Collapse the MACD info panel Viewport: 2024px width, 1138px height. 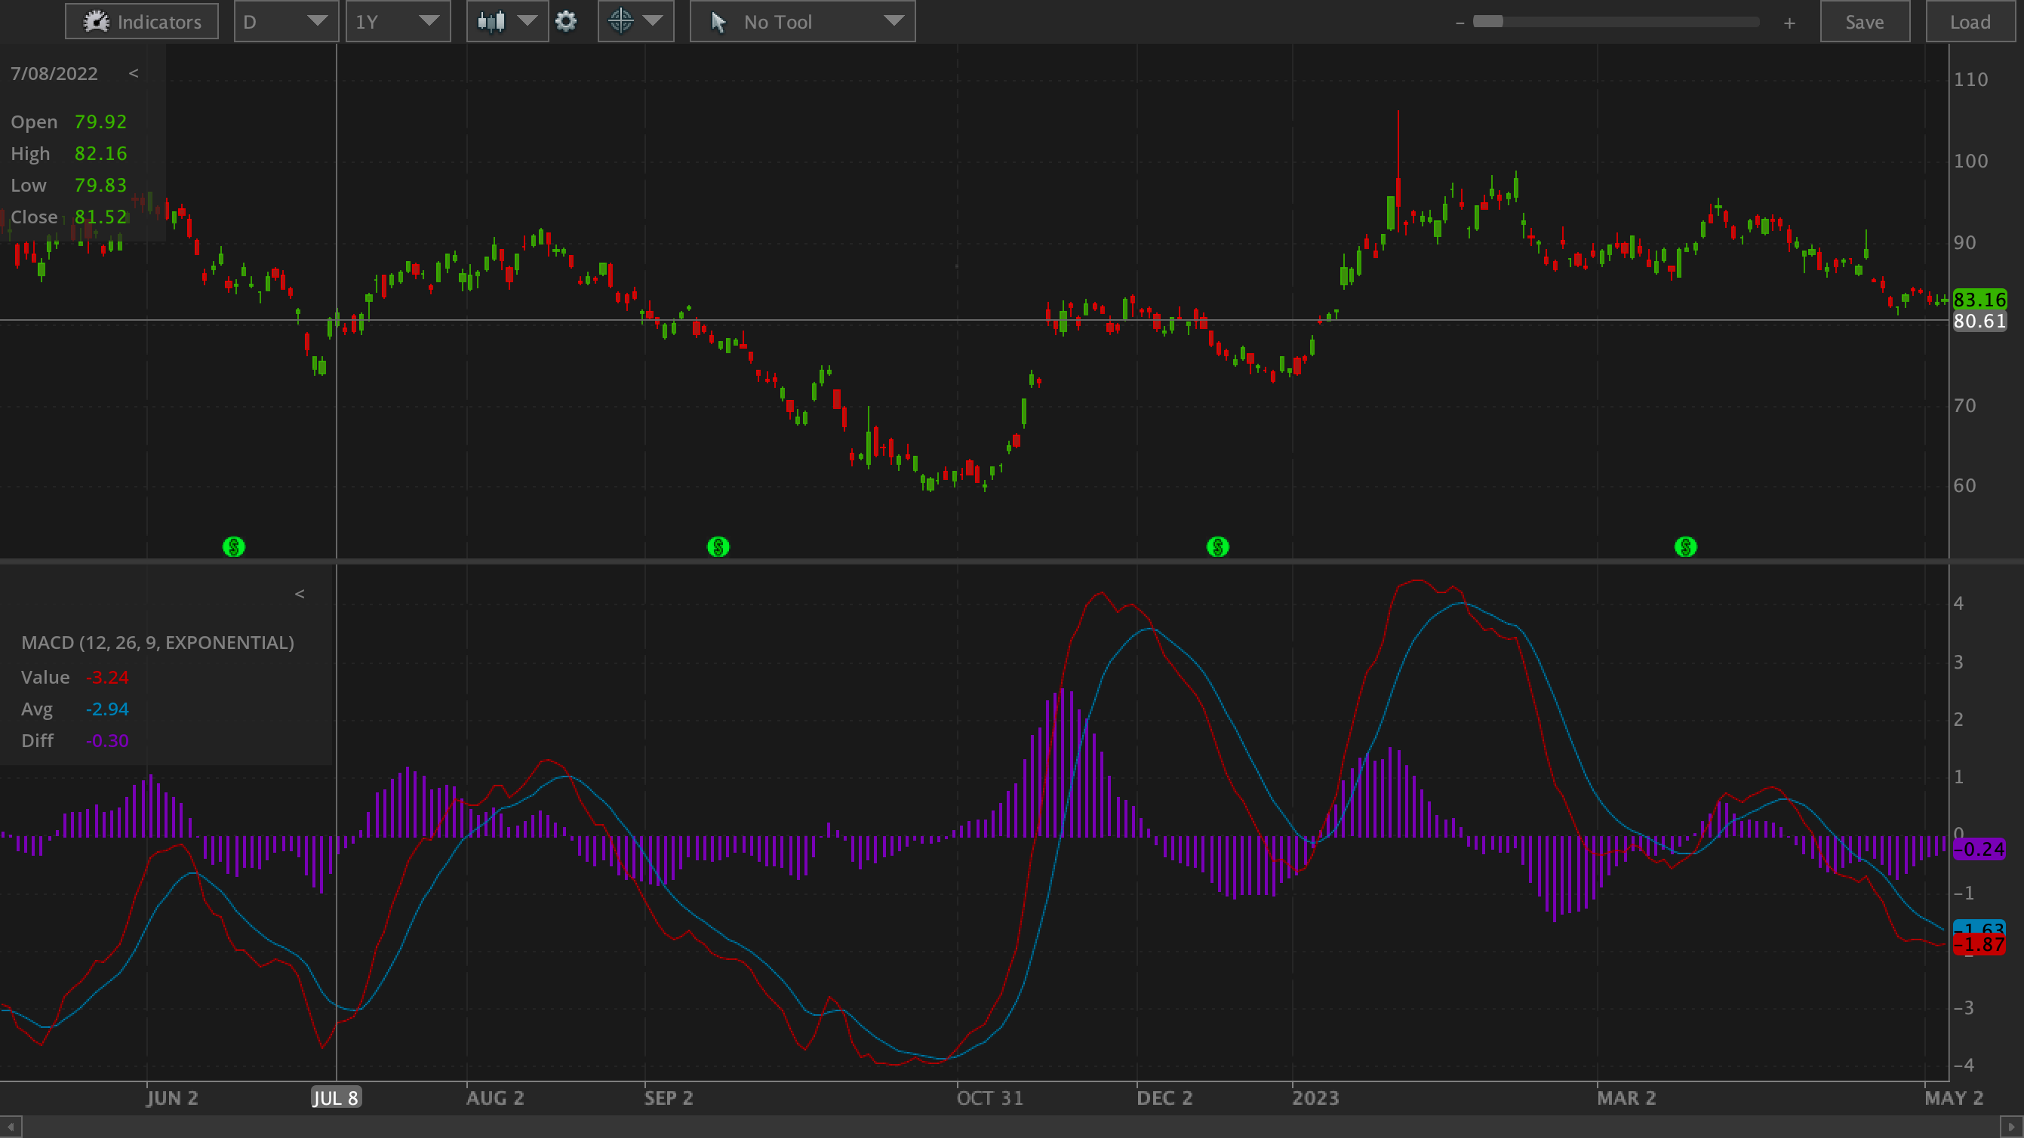pyautogui.click(x=300, y=594)
